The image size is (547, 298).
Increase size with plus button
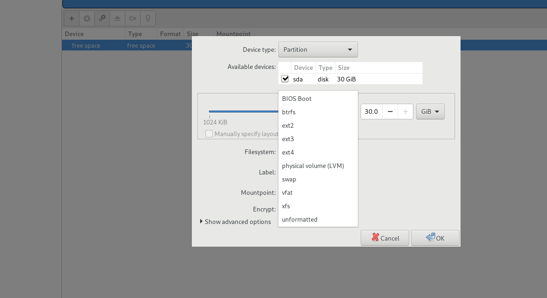pyautogui.click(x=406, y=112)
